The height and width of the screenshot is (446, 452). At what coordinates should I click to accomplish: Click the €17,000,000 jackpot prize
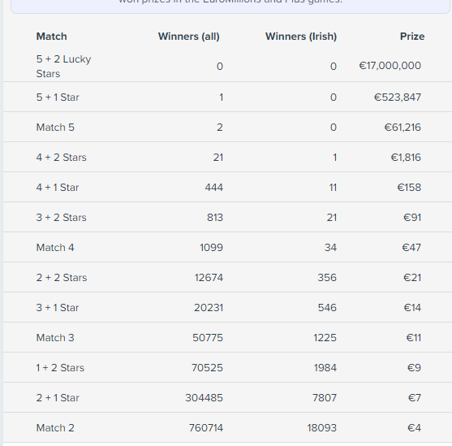pyautogui.click(x=390, y=66)
